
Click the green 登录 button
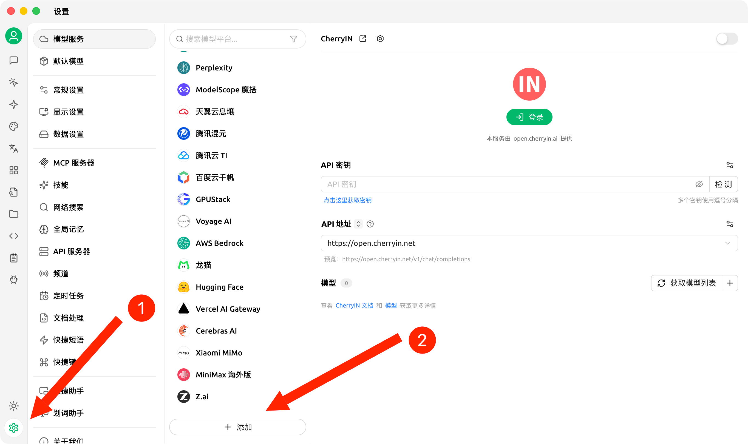click(x=529, y=117)
